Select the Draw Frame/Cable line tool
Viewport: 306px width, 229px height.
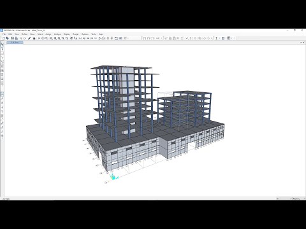coord(2,57)
